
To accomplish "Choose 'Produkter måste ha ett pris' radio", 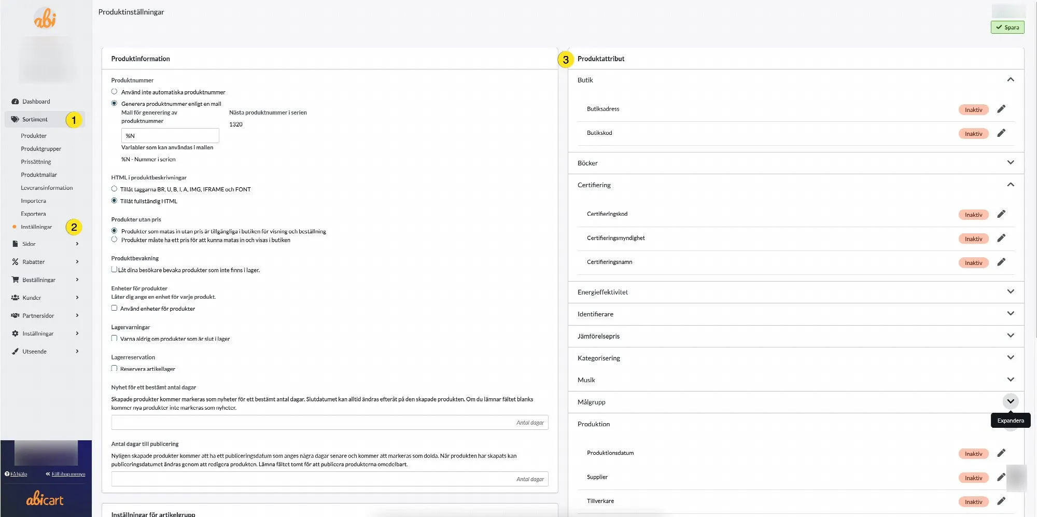I will [x=114, y=240].
